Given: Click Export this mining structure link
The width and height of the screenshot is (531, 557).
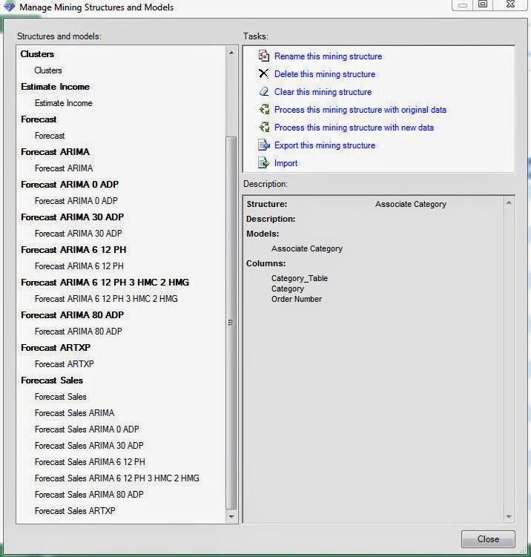Looking at the screenshot, I should click(325, 145).
